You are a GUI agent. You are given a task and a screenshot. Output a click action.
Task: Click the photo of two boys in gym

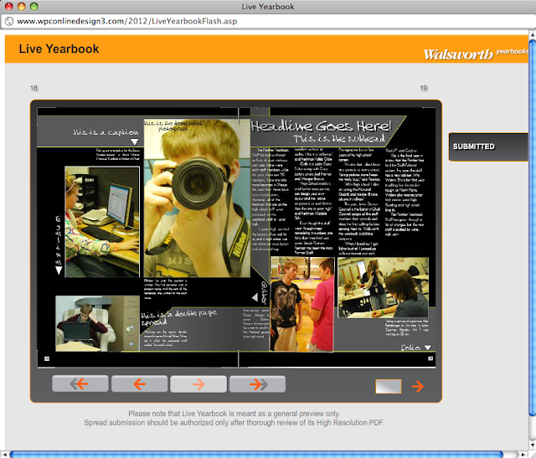302,304
